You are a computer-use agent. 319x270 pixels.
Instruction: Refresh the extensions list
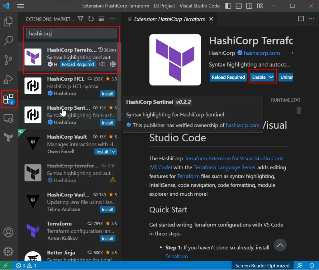click(x=91, y=19)
